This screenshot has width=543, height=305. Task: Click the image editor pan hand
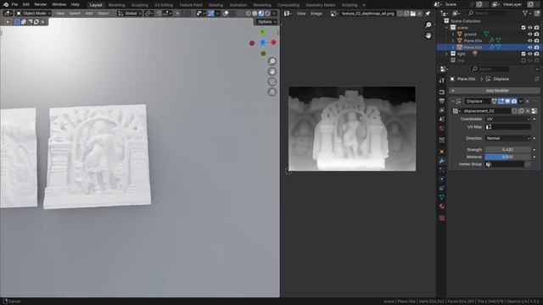tap(428, 36)
